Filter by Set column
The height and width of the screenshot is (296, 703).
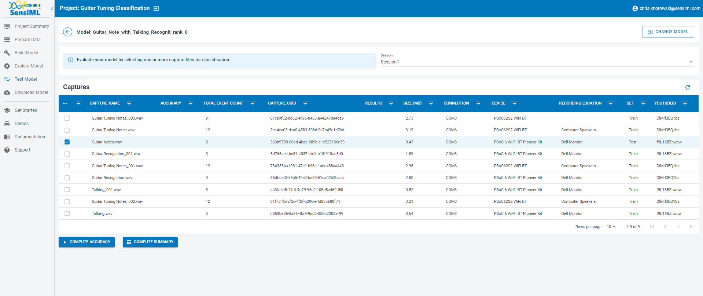(643, 103)
